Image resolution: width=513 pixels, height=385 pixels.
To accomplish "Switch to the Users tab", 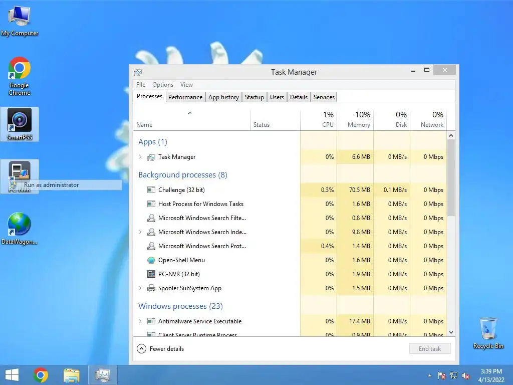I will 277,97.
